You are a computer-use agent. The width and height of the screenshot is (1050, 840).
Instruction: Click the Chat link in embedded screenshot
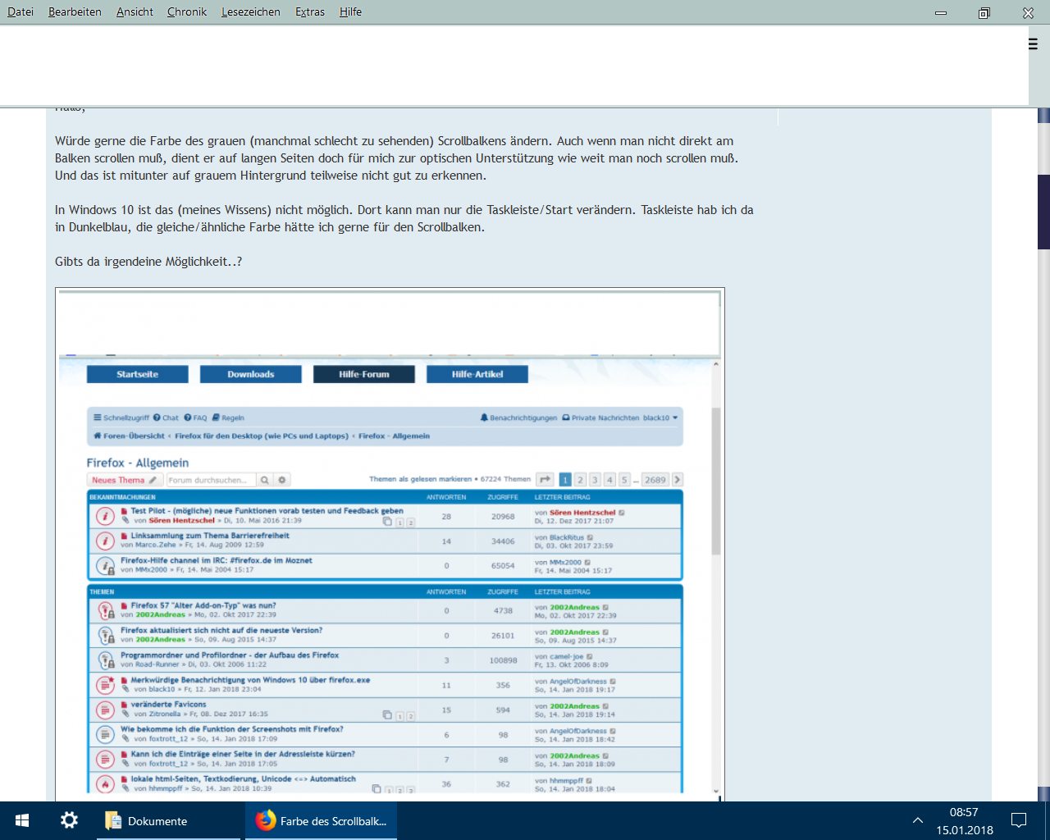click(x=166, y=418)
